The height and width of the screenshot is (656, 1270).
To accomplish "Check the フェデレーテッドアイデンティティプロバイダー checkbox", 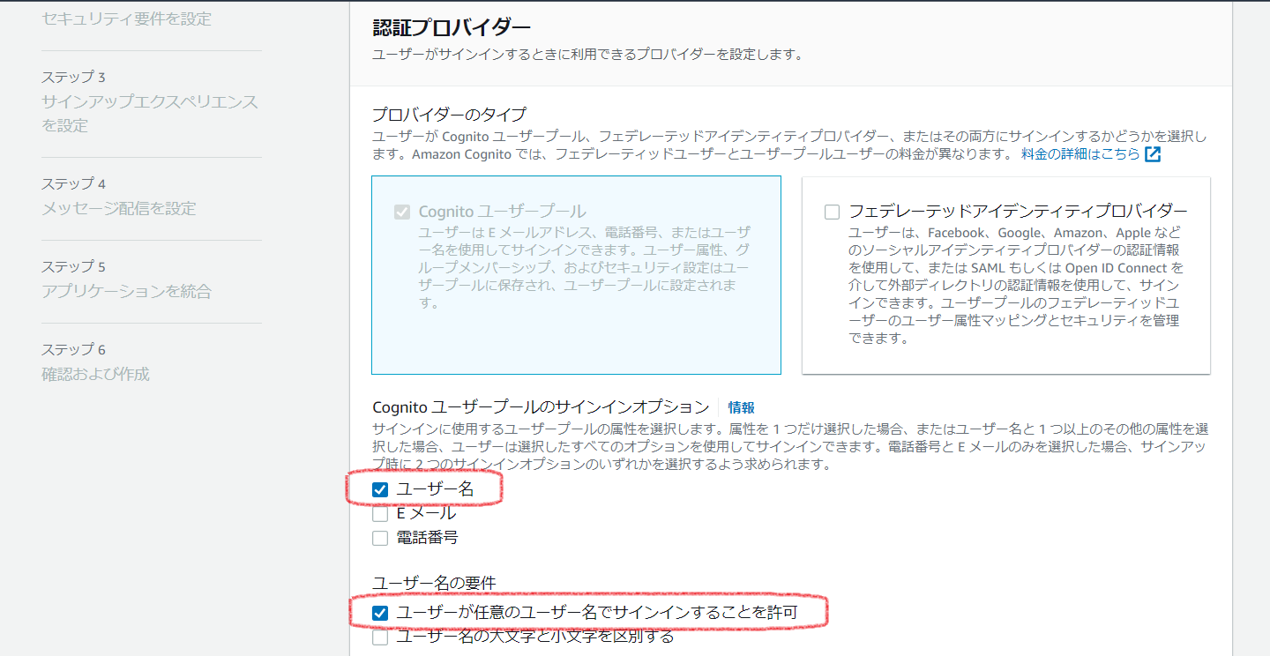I will 831,211.
